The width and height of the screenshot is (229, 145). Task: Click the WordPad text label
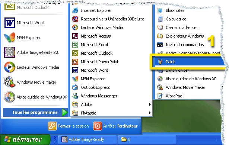tap(174, 96)
